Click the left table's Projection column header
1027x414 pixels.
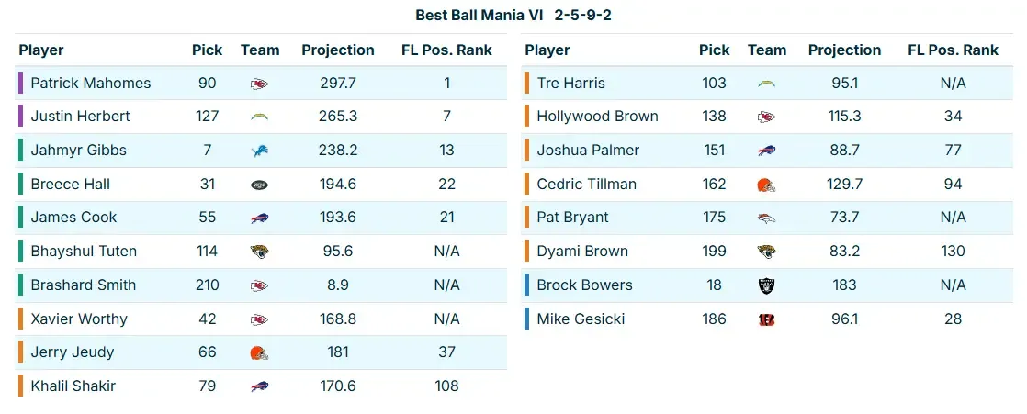(x=338, y=50)
